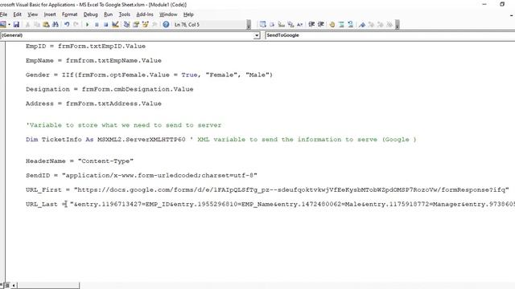Toggle a breakpoint with the hand icon
The width and height of the screenshot is (515, 289).
(332, 25)
